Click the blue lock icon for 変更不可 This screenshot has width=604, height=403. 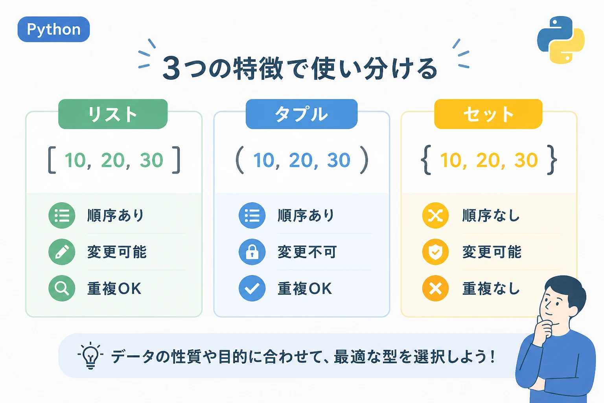click(x=252, y=252)
